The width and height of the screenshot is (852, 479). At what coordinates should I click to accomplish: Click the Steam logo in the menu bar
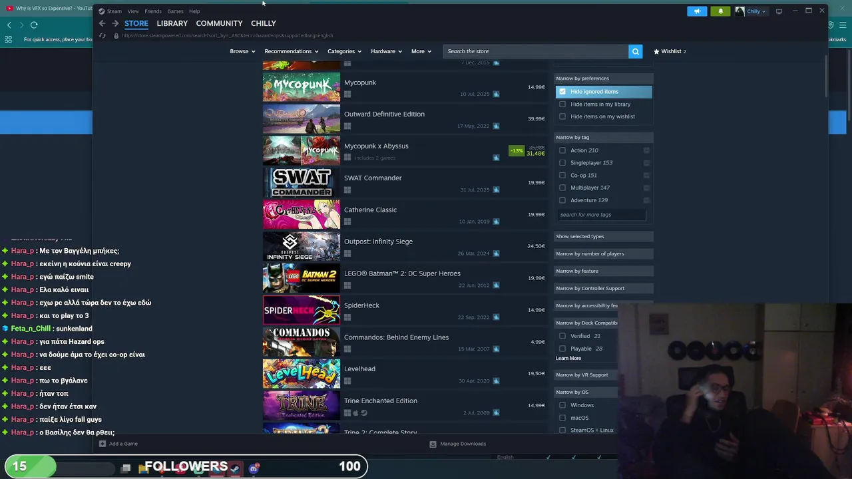point(101,11)
